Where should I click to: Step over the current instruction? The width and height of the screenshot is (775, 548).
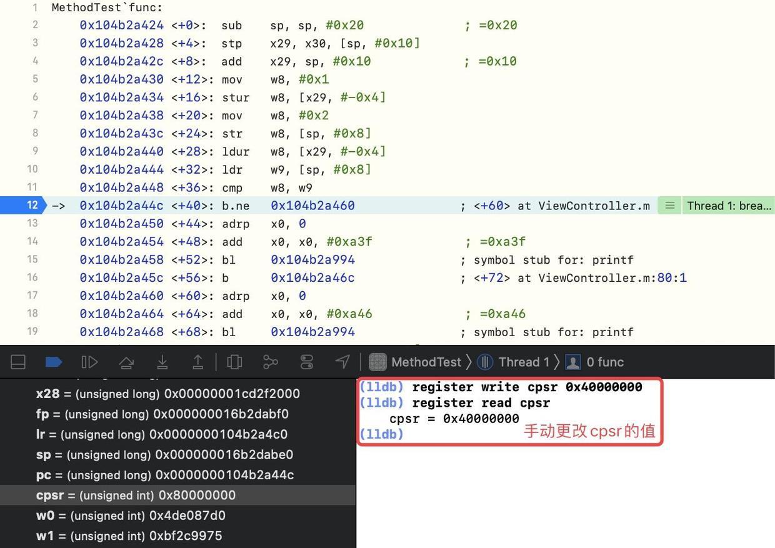[126, 362]
